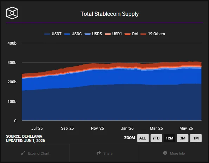Click the ZOOM label
The height and width of the screenshot is (163, 209).
[130, 138]
